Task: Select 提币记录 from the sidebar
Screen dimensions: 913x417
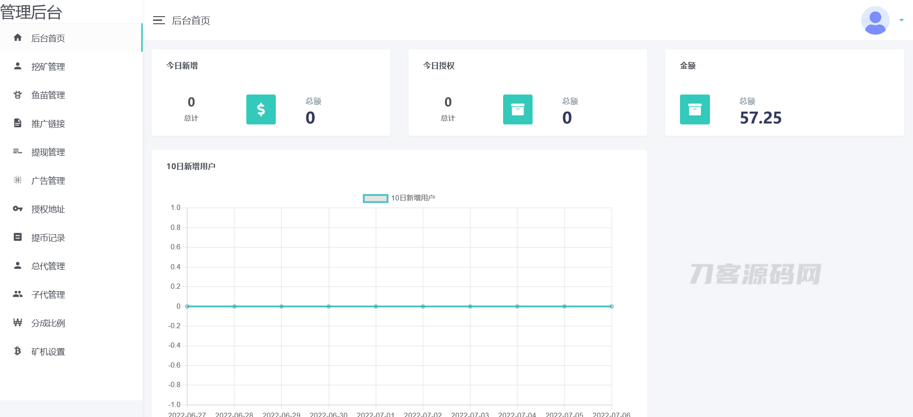Action: click(x=48, y=237)
